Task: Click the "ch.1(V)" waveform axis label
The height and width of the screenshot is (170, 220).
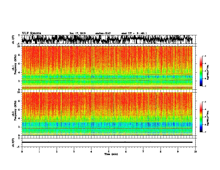Action: pyautogui.click(x=13, y=39)
